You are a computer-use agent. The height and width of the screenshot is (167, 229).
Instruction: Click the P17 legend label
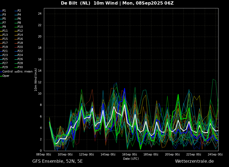pyautogui.click(x=4, y=43)
